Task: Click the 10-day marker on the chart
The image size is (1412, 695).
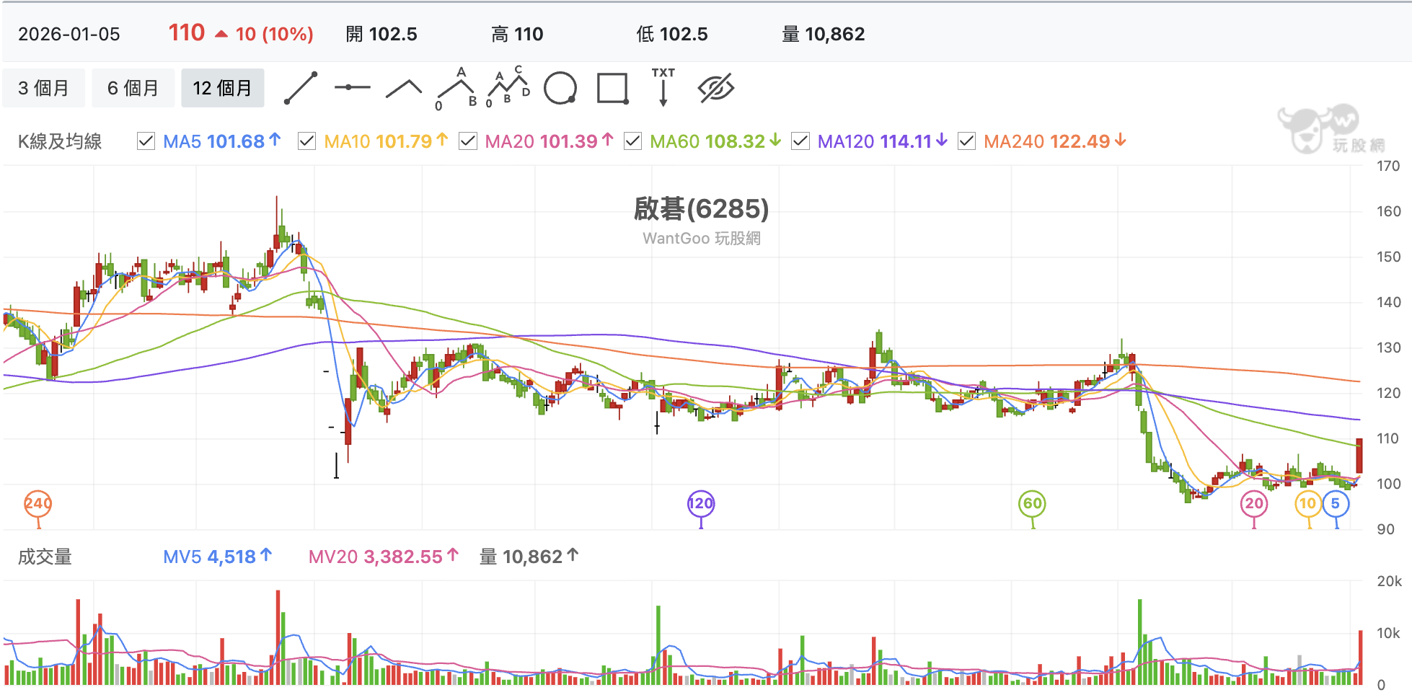Action: pyautogui.click(x=1308, y=503)
